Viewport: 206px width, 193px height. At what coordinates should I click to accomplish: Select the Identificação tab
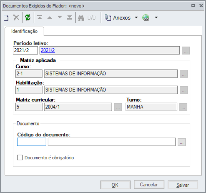point(24,31)
